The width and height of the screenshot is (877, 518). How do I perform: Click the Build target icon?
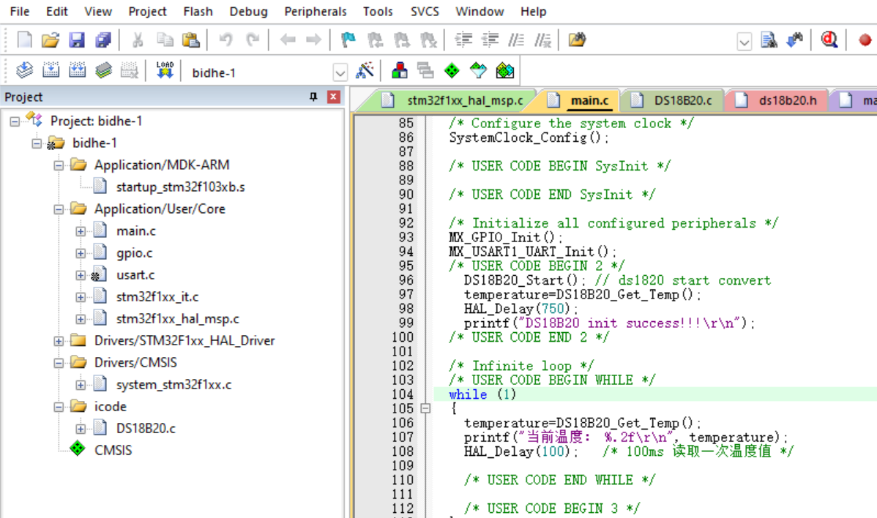[x=51, y=71]
